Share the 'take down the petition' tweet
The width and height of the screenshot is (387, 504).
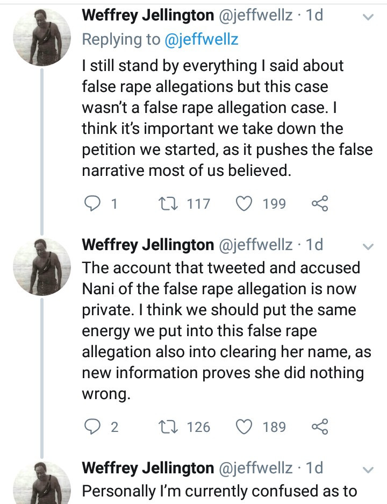coord(319,204)
